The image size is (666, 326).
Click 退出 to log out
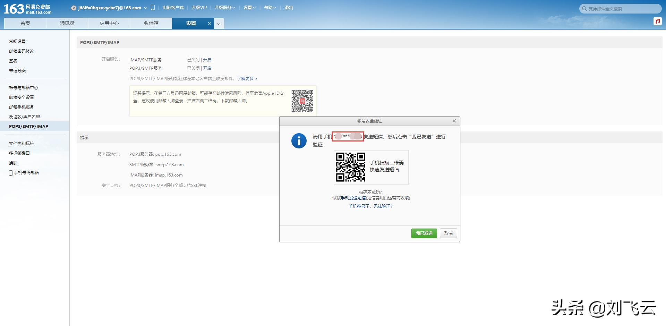(289, 8)
